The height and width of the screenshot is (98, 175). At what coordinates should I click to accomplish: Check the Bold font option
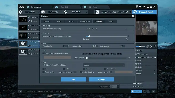(44, 69)
